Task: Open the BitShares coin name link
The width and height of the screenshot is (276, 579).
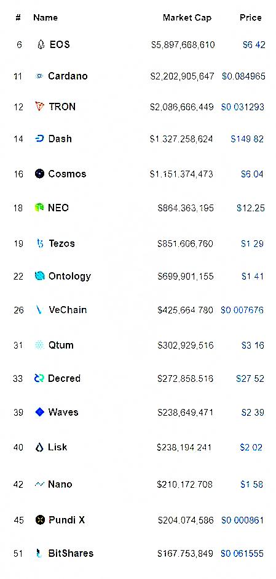Action: pos(71,553)
